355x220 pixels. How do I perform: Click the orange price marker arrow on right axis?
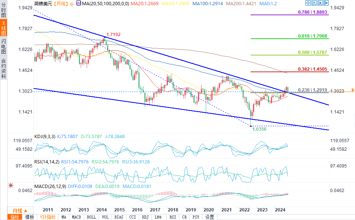click(352, 90)
